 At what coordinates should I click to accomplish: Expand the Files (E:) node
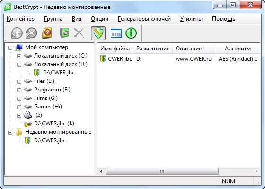(x=19, y=82)
